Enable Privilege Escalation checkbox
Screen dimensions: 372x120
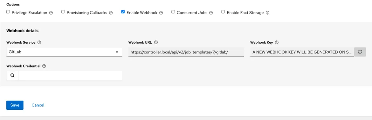pyautogui.click(x=8, y=12)
